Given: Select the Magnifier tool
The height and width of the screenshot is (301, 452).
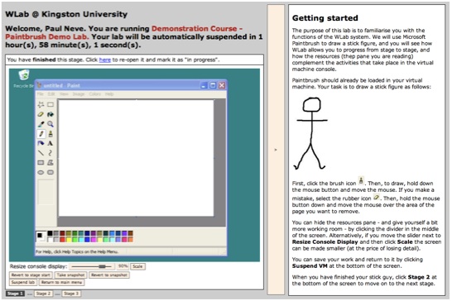Looking at the screenshot, I should pyautogui.click(x=50, y=124).
